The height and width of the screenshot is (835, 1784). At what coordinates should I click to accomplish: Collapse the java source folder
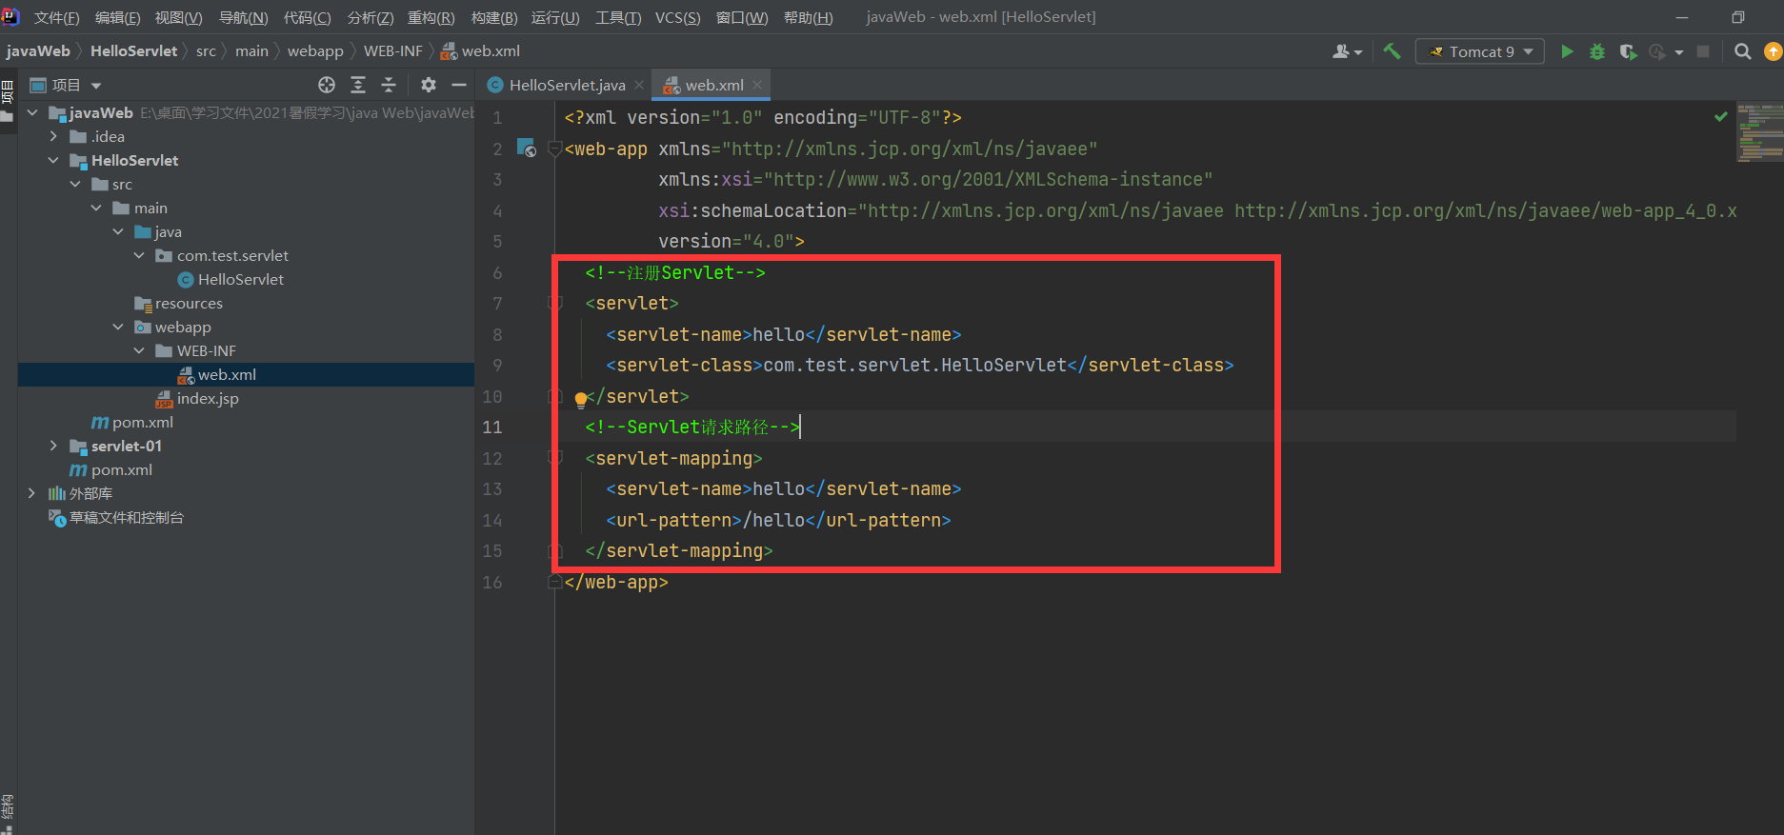[x=118, y=231]
